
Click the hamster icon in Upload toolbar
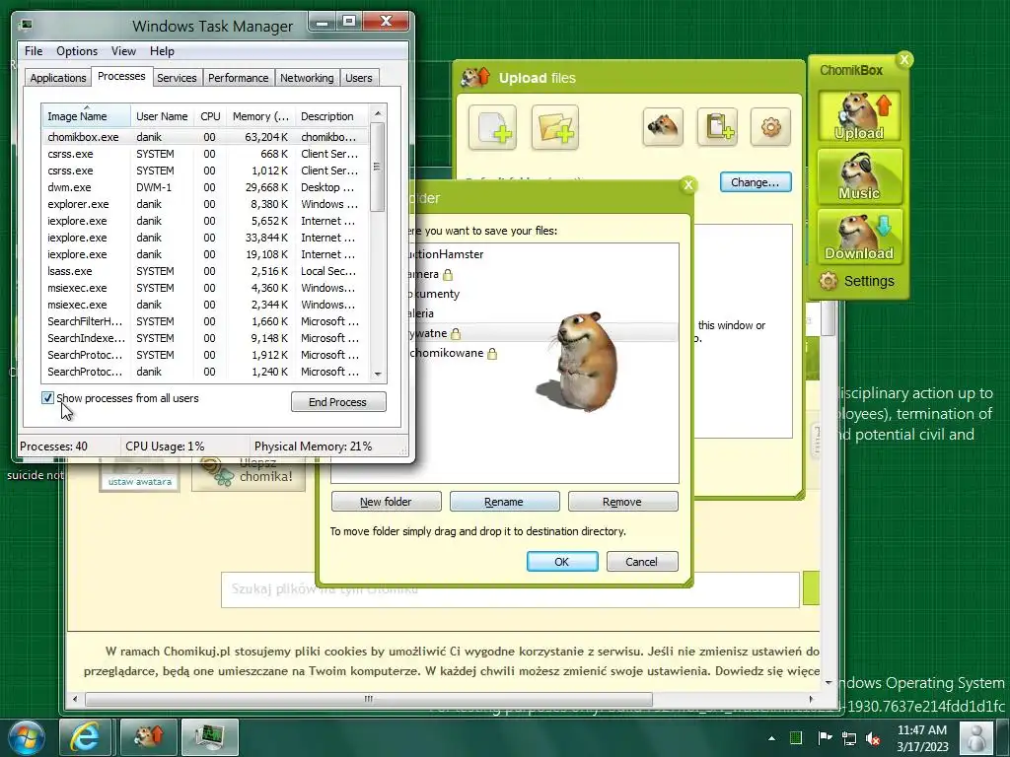[x=663, y=127]
